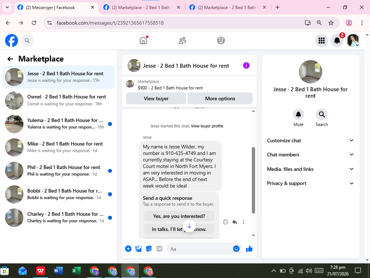
Task: Attach a file using the image icon
Action: point(138,249)
